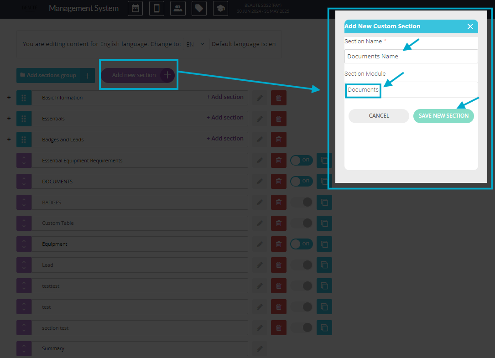Duplicate the Equipment section with copy icon

[x=324, y=244]
